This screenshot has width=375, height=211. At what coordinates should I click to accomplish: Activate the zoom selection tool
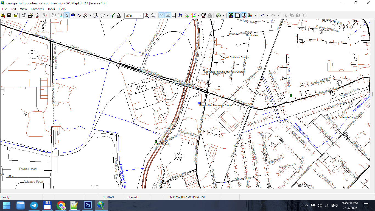pyautogui.click(x=60, y=15)
